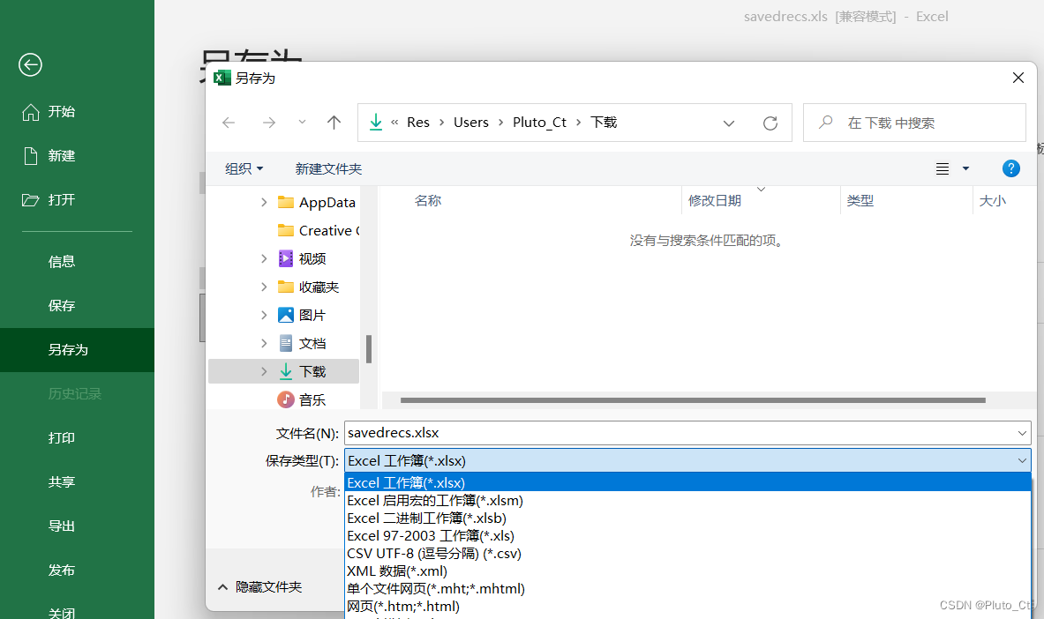Expand the 图片 tree node
The width and height of the screenshot is (1044, 619).
click(264, 315)
